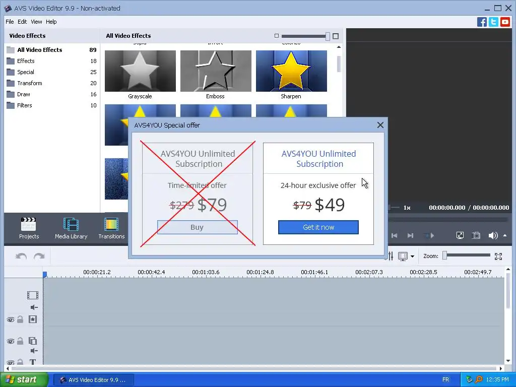Toggle visibility of video effects track
Viewport: 516px width, 387px height.
tap(11, 319)
